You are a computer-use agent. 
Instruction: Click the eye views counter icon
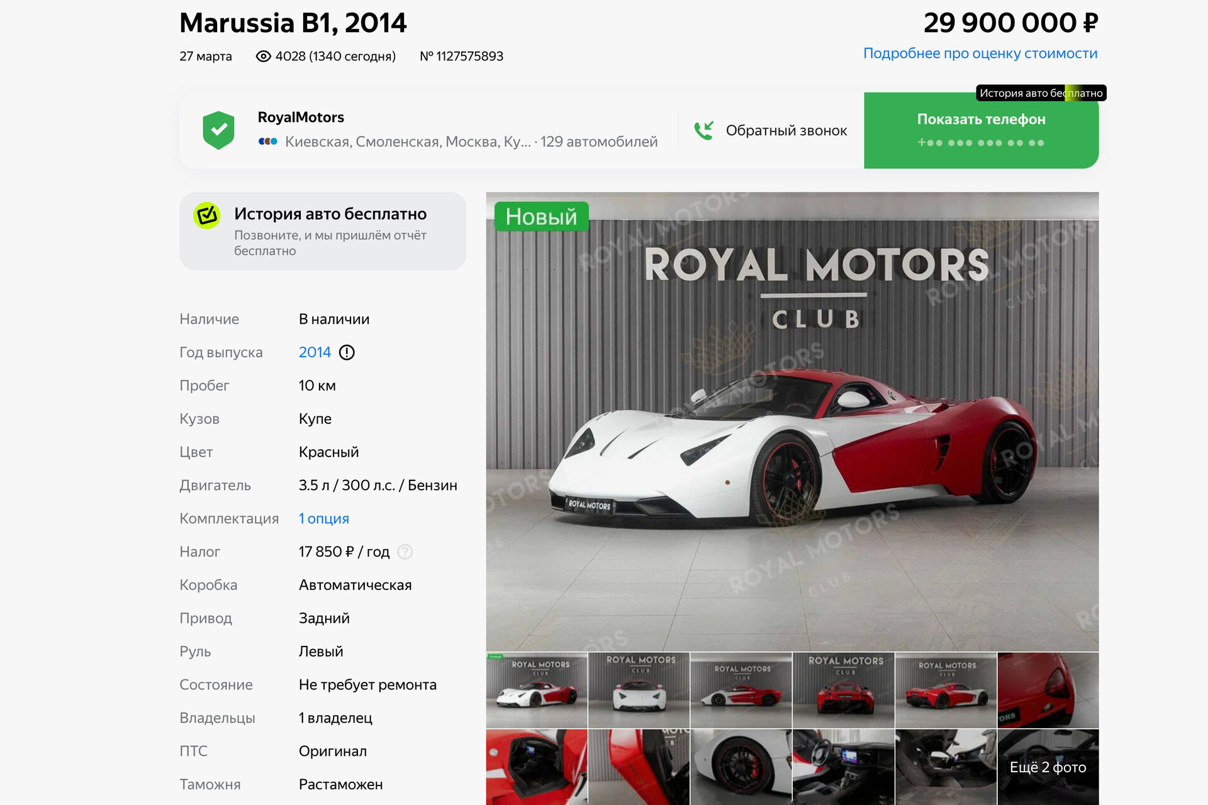click(x=263, y=57)
